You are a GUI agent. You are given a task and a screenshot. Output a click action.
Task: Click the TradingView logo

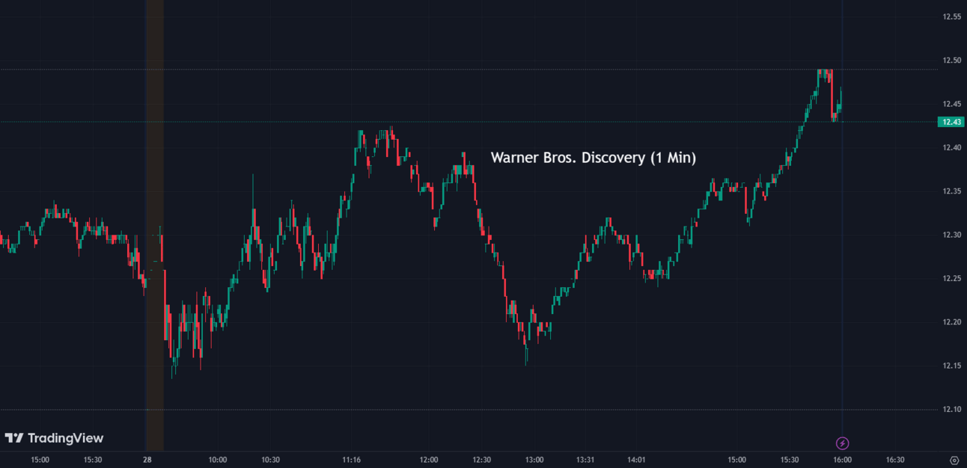click(x=54, y=438)
